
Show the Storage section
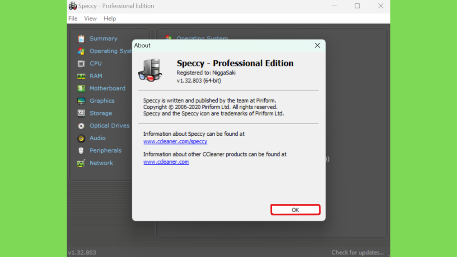coord(101,113)
